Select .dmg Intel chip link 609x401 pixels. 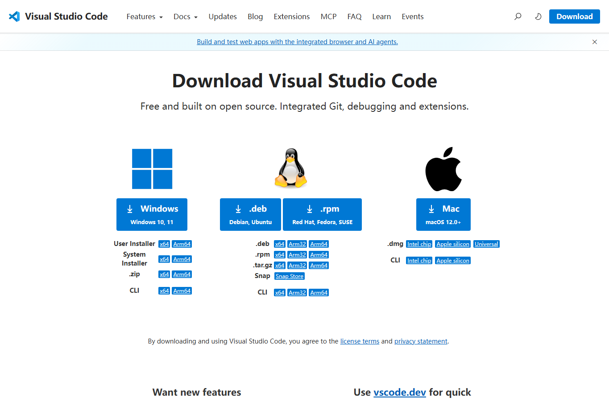[x=419, y=244]
